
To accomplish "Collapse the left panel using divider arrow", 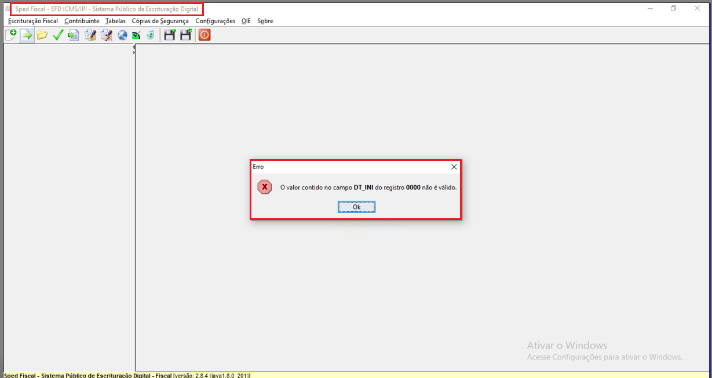I will (134, 47).
